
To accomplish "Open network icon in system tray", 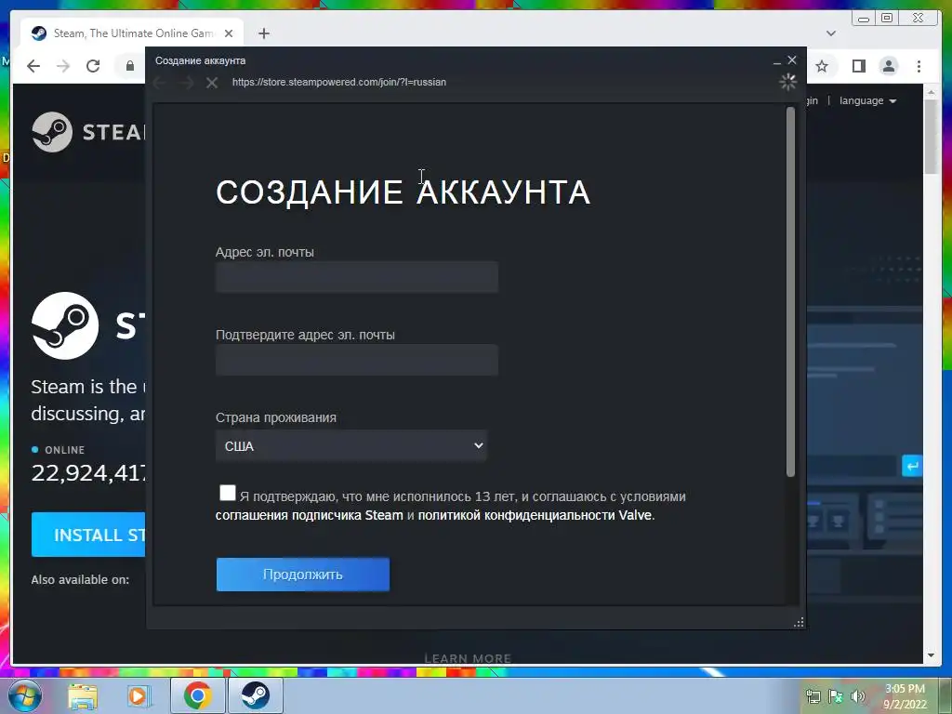I will click(813, 696).
